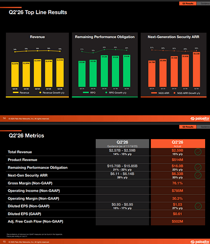Click the Next-Gen Security ARR row label
This screenshot has height=244, width=210.
[28, 175]
